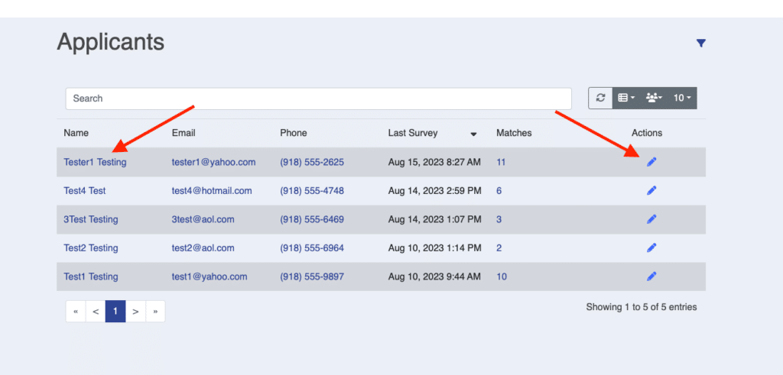Click email test4@hotmail.com
Viewport: 783px width, 375px height.
click(x=211, y=191)
